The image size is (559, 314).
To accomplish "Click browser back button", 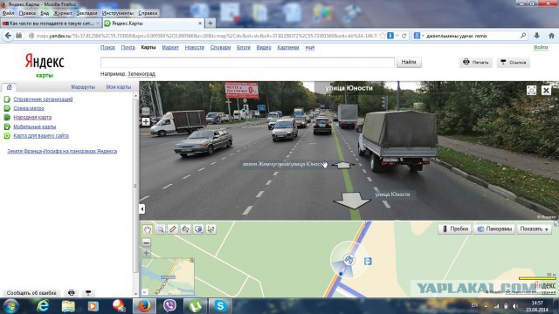I will pos(8,36).
